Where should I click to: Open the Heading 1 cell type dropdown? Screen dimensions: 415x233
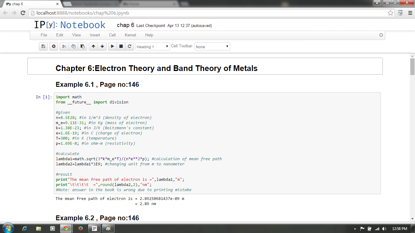tap(153, 47)
